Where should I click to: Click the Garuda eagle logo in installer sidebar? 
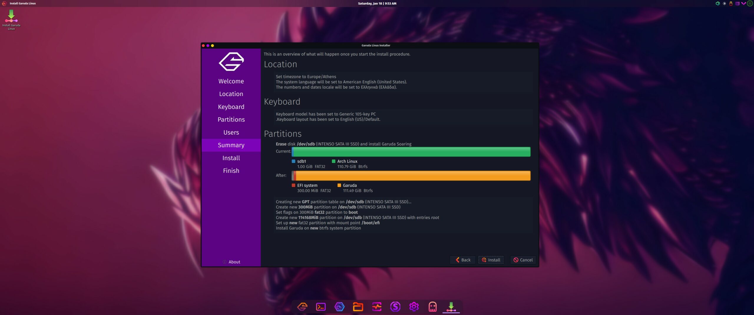coord(231,61)
